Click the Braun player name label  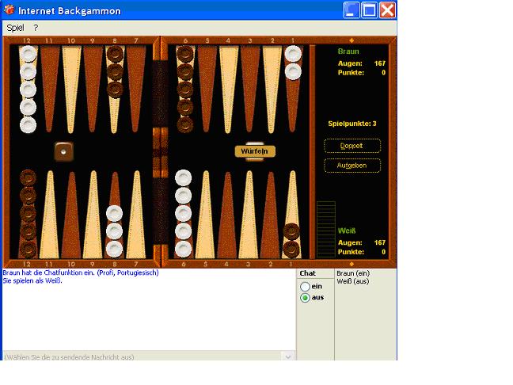click(348, 51)
